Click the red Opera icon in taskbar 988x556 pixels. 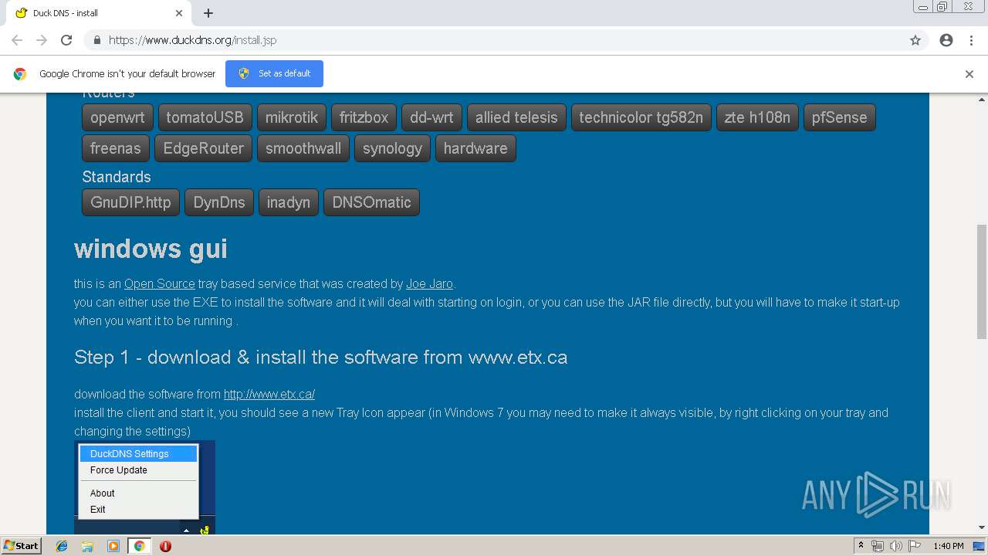pyautogui.click(x=165, y=546)
